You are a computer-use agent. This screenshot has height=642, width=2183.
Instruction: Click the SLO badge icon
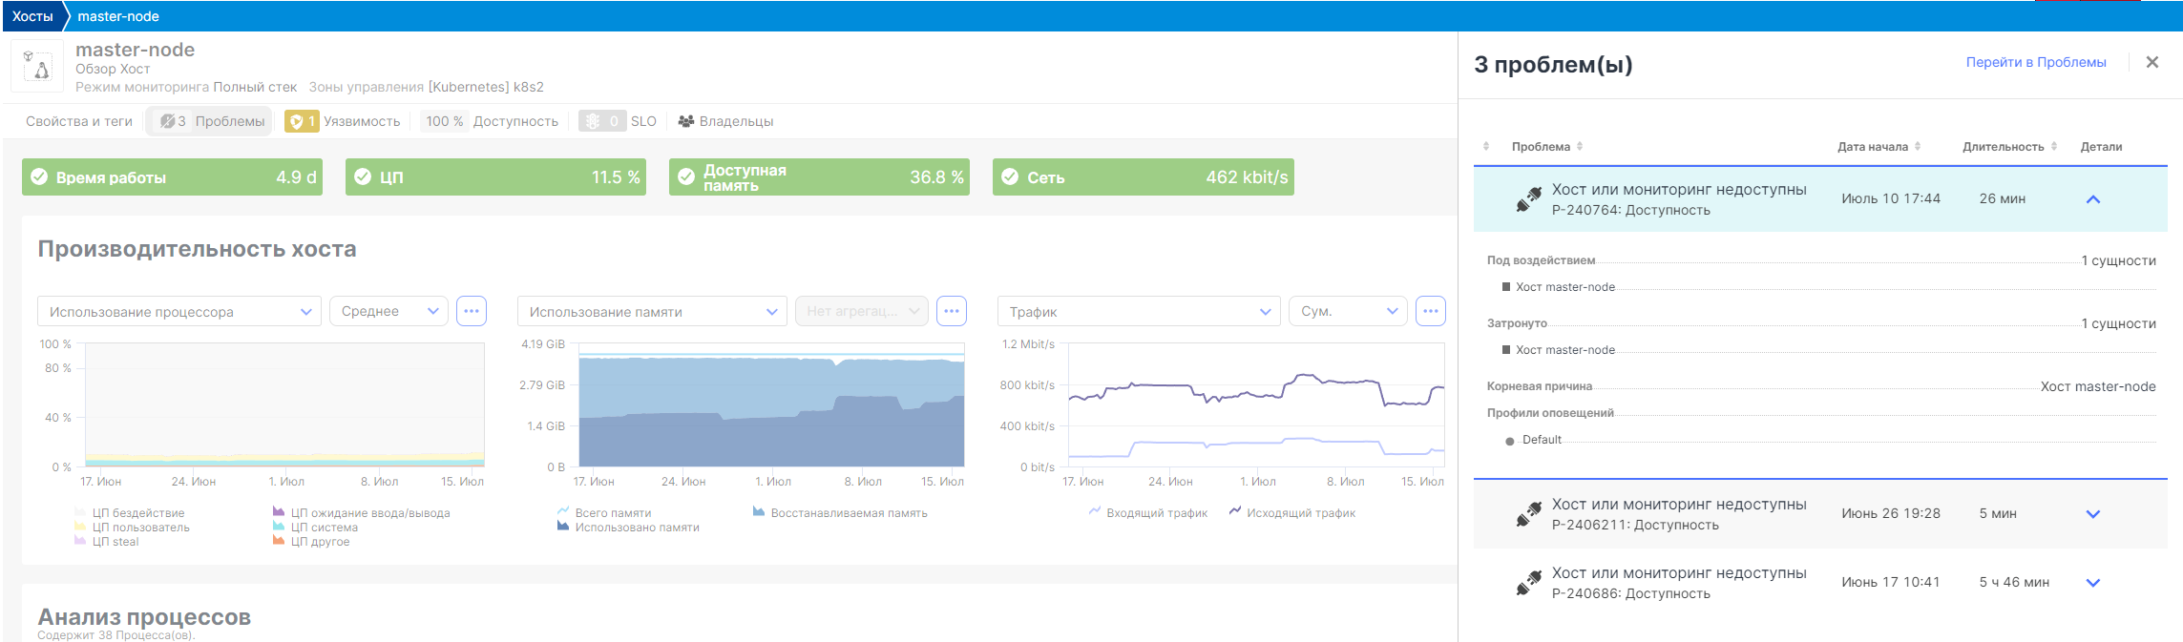coord(594,122)
